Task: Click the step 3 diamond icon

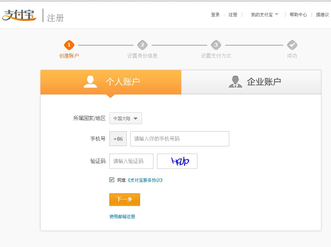Action: (x=216, y=45)
